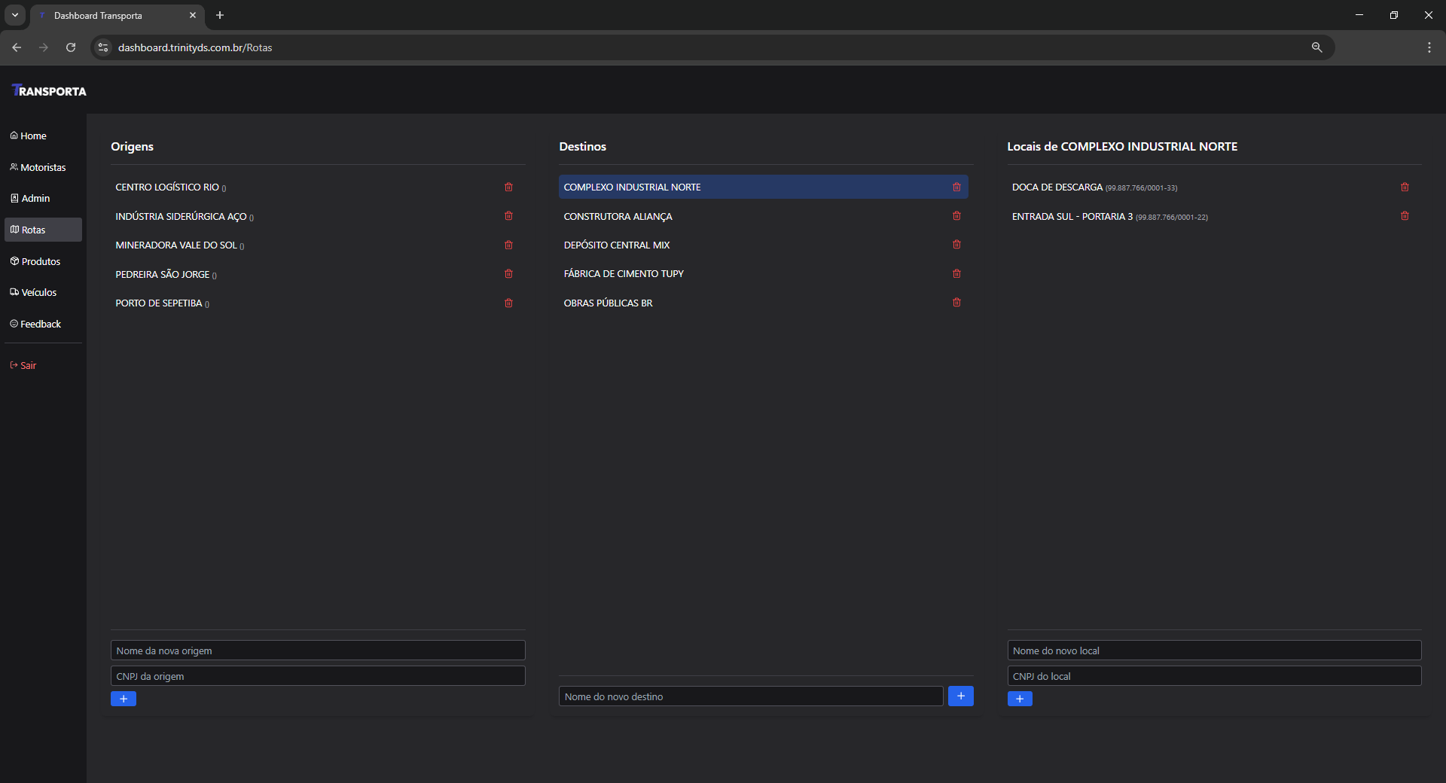Focus the Nome da nova origem field
The image size is (1446, 783).
pos(317,650)
